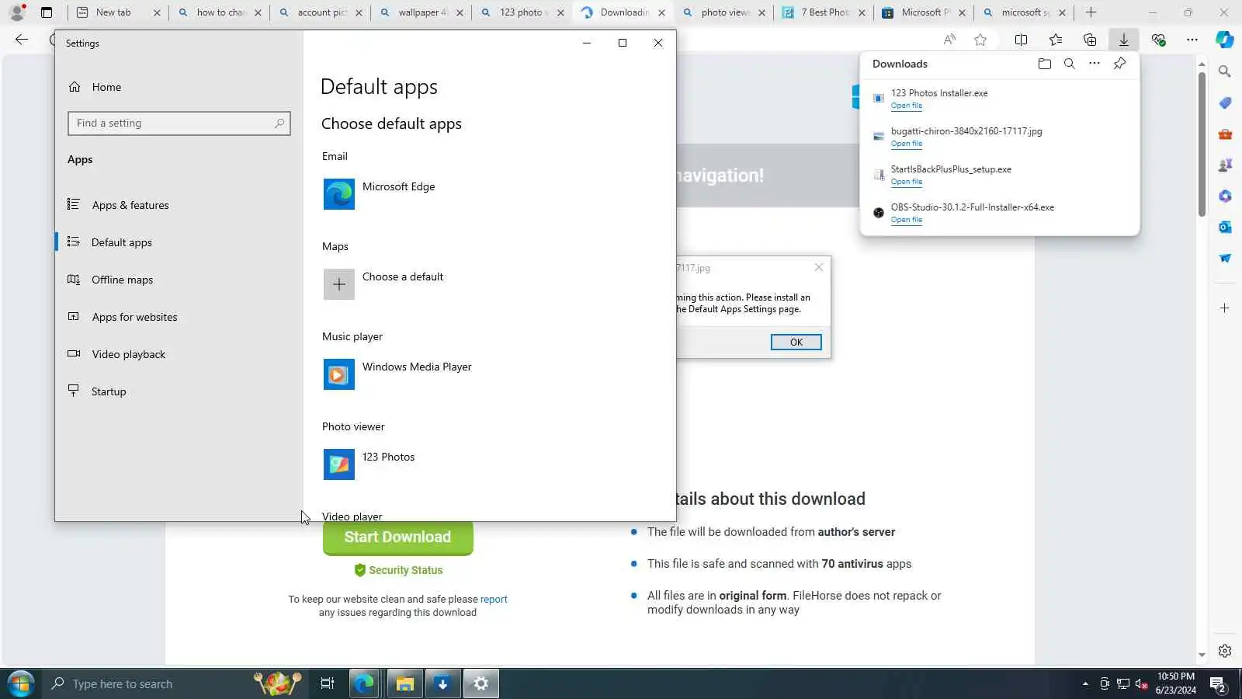Open Favorites list icon
The image size is (1242, 699).
1056,40
